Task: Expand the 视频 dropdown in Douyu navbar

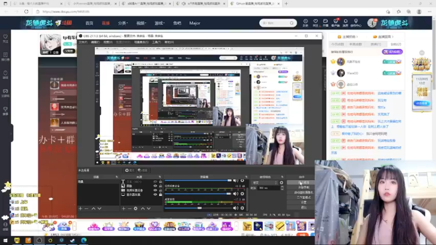Action: [x=141, y=23]
